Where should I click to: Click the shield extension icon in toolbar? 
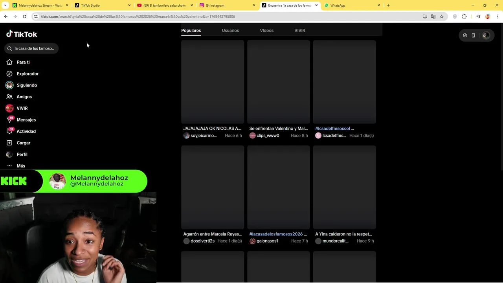tap(455, 17)
